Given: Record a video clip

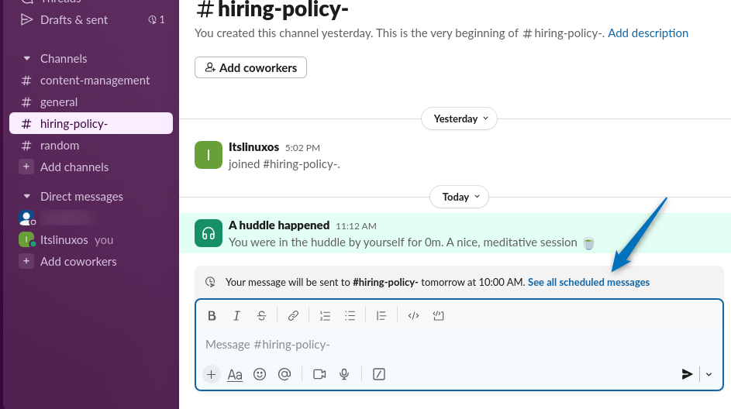Looking at the screenshot, I should pyautogui.click(x=319, y=374).
